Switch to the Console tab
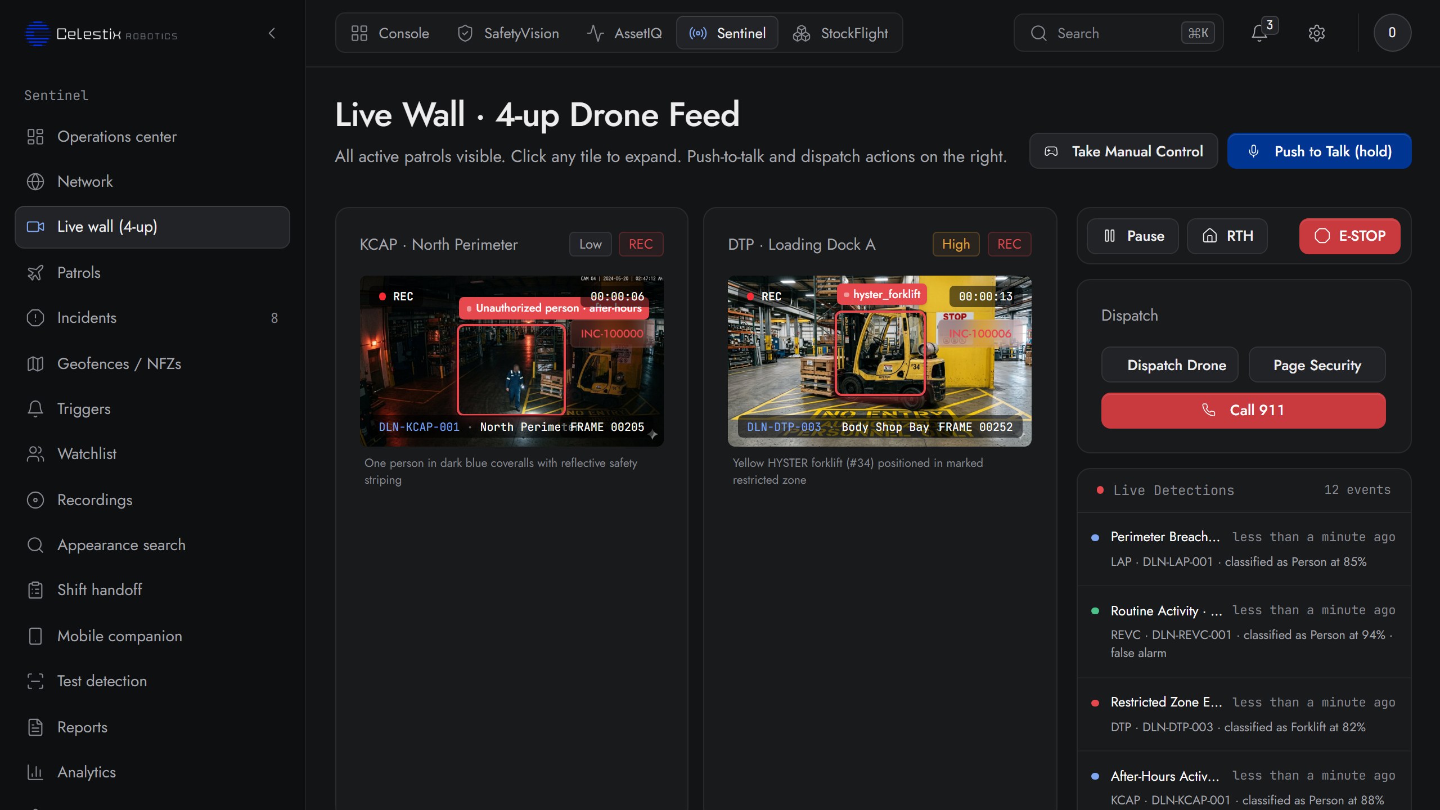 390,33
